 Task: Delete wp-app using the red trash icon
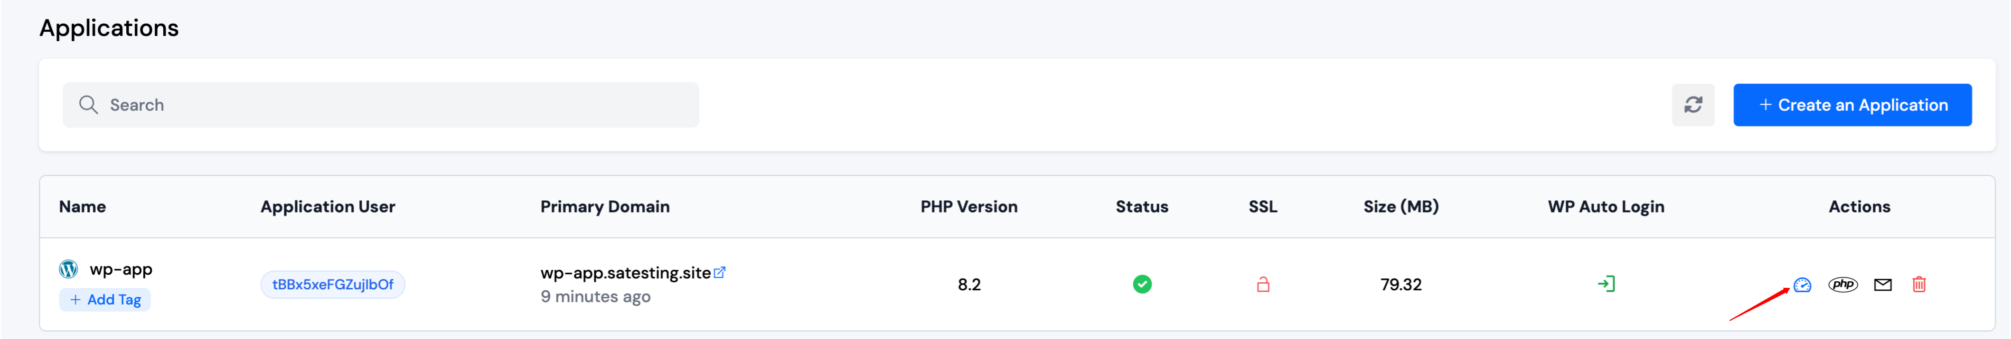point(1919,285)
